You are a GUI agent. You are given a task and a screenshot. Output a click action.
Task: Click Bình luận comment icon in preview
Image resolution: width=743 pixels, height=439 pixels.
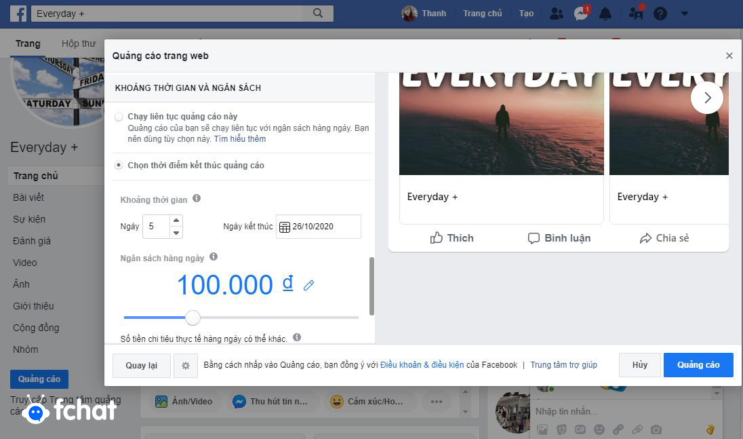pos(534,238)
